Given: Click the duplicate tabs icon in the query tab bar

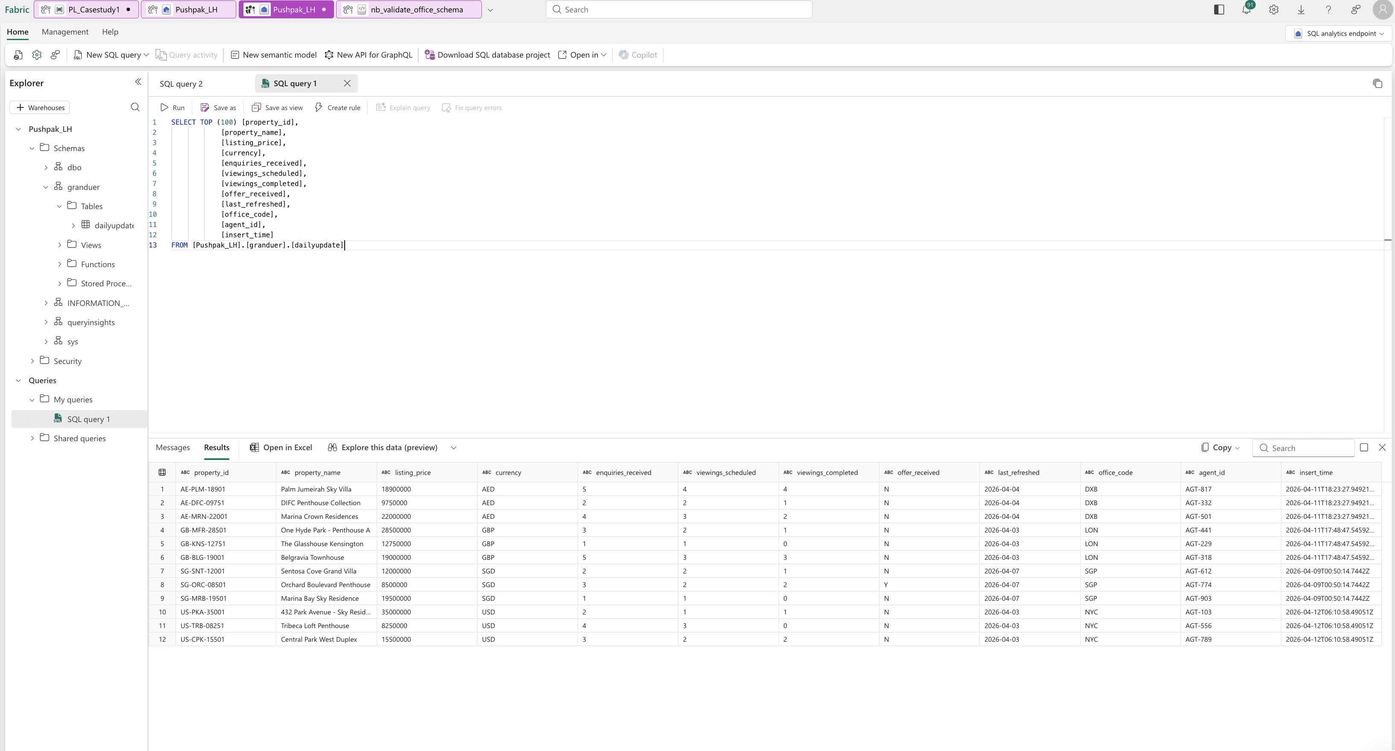Looking at the screenshot, I should [x=1377, y=83].
